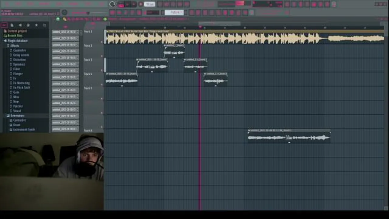Open the Pattern selector dropdown

[x=175, y=12]
